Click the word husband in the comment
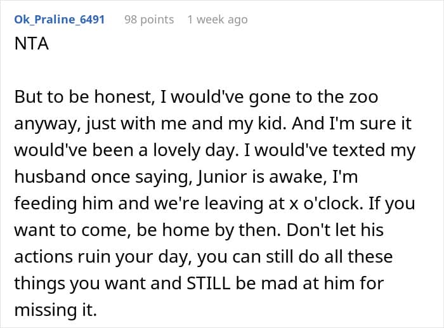Viewport: 444px width, 328px height. (x=50, y=177)
